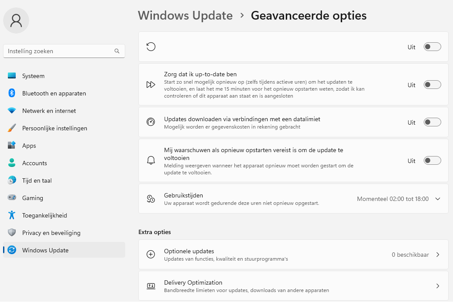Viewport: 453px width, 306px height.
Task: Go to Accounts settings category
Action: coord(34,163)
